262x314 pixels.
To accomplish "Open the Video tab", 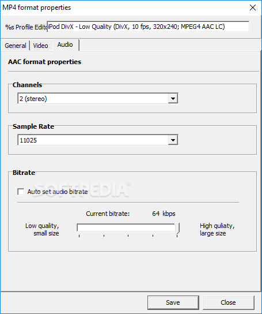I will coord(40,46).
